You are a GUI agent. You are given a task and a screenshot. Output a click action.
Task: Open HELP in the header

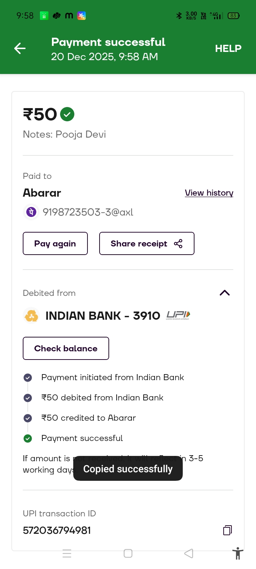tap(228, 48)
